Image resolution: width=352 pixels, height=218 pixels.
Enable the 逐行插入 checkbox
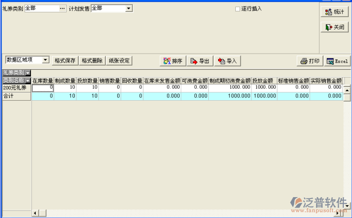tap(238, 9)
